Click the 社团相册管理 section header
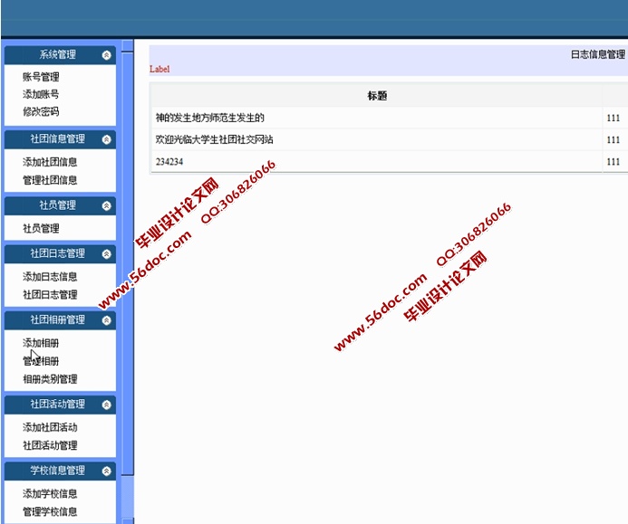Screen dimensions: 628x524 click(60, 320)
